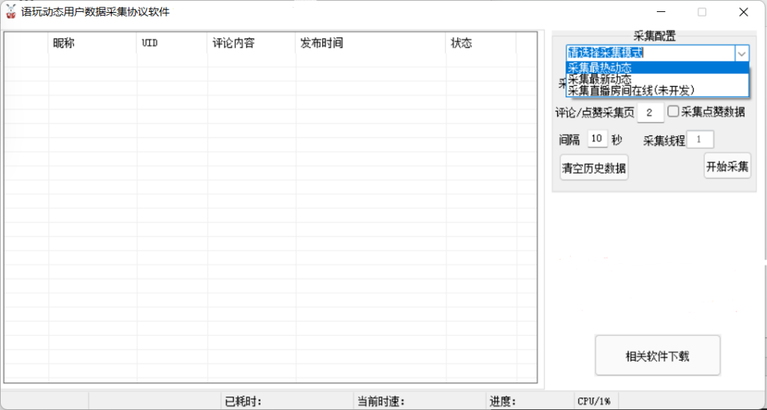Click the app icon in the title bar
This screenshot has height=410, width=767.
click(x=11, y=12)
